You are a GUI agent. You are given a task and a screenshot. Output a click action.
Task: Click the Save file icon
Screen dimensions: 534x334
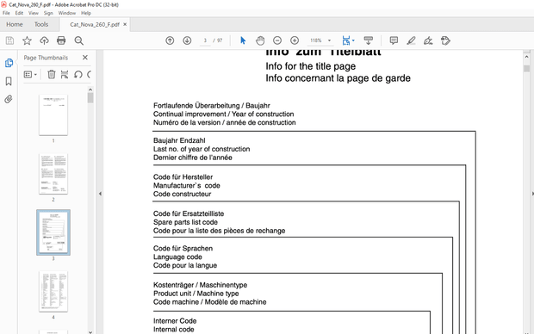pos(9,40)
